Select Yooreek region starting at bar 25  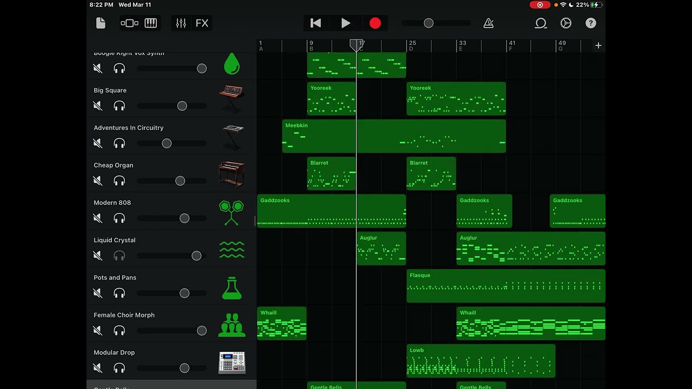456,99
